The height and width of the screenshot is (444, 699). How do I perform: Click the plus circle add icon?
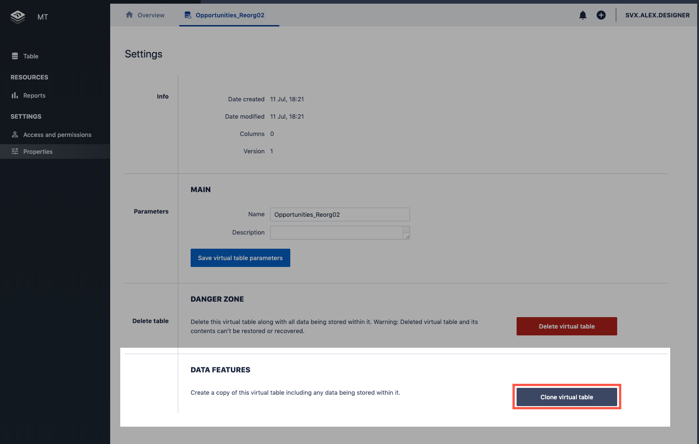601,15
